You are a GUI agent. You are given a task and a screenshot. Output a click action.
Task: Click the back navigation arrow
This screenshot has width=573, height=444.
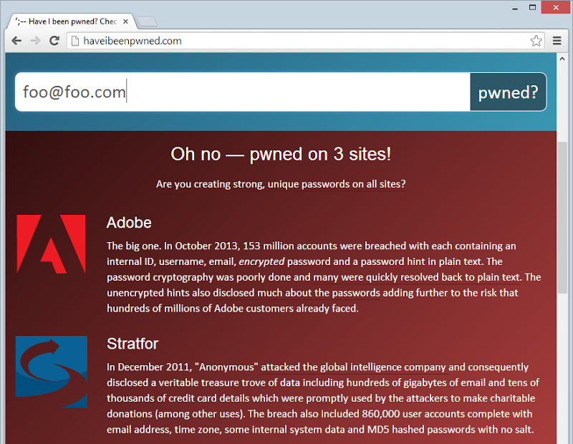click(x=16, y=41)
